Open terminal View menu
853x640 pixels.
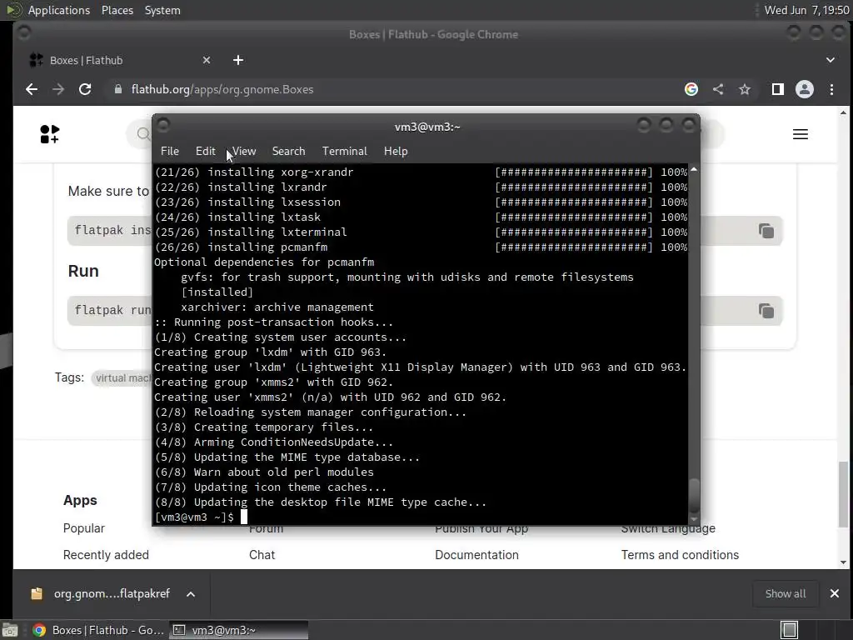click(x=244, y=152)
